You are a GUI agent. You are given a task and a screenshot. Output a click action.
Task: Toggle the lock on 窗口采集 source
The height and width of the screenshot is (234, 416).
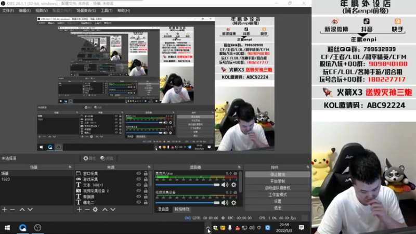(146, 173)
